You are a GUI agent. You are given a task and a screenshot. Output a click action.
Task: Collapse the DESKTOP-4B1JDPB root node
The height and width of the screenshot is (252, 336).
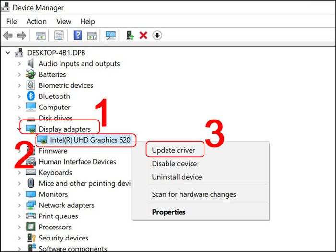point(8,53)
